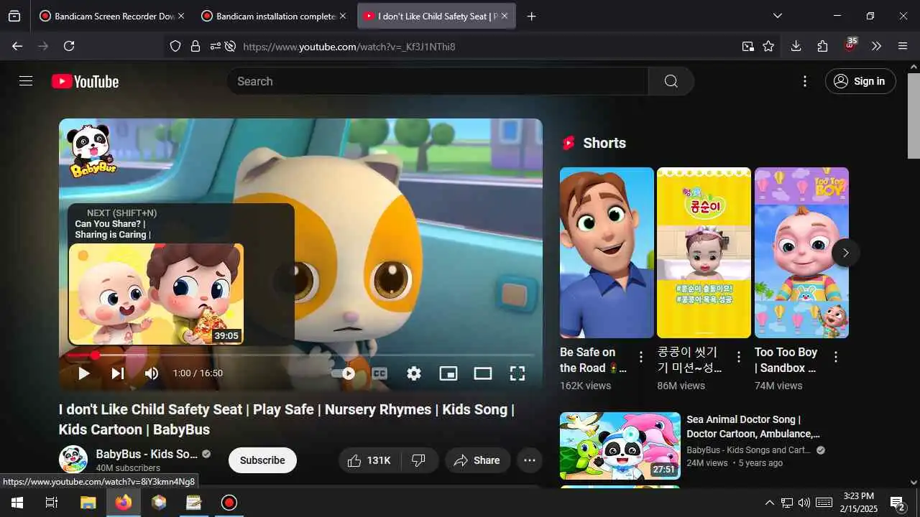Open options for the 86M views short
Screen dimensions: 920x517
point(738,357)
